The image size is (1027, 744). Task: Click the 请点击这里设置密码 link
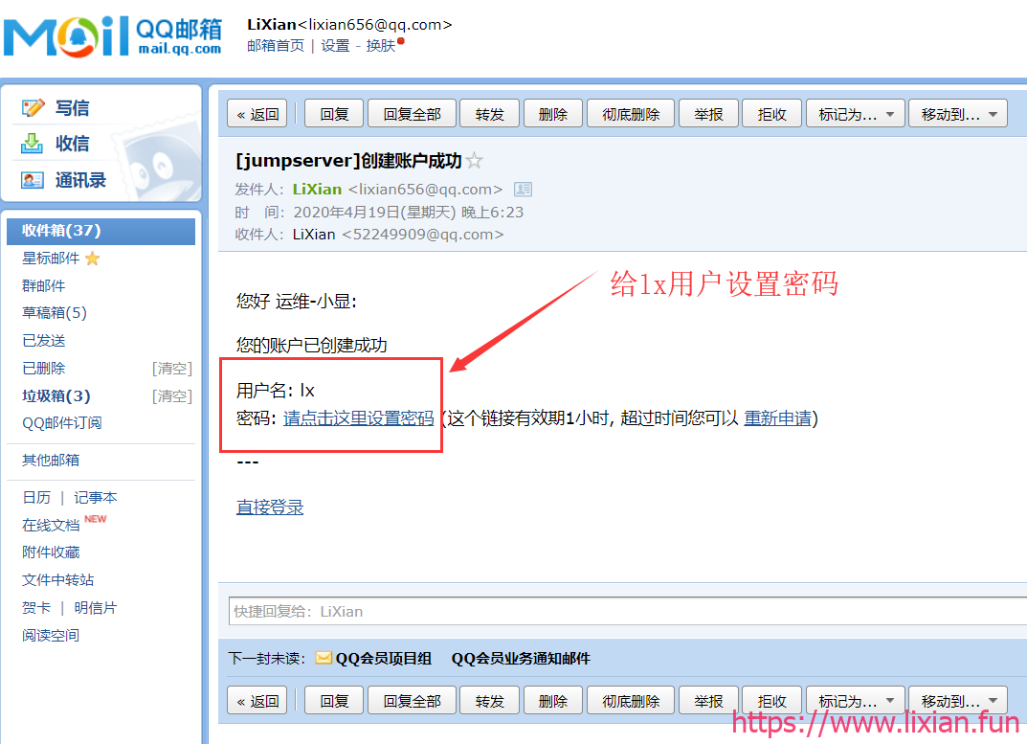point(358,418)
